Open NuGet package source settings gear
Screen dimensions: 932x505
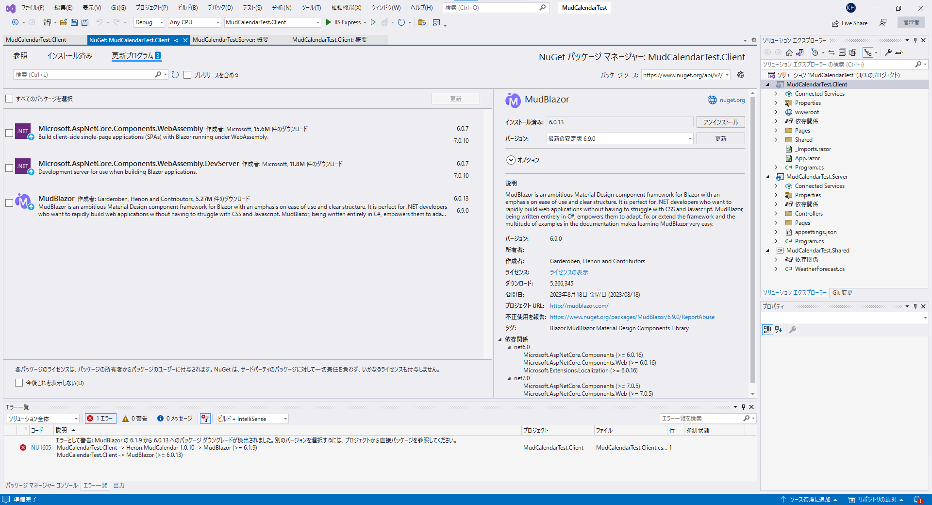click(x=741, y=75)
